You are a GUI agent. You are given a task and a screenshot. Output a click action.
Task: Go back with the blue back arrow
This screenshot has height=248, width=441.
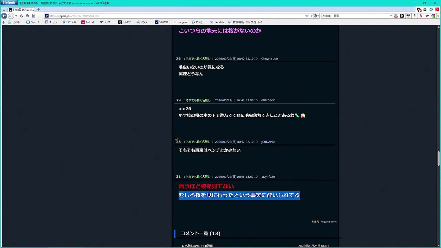coord(4,16)
